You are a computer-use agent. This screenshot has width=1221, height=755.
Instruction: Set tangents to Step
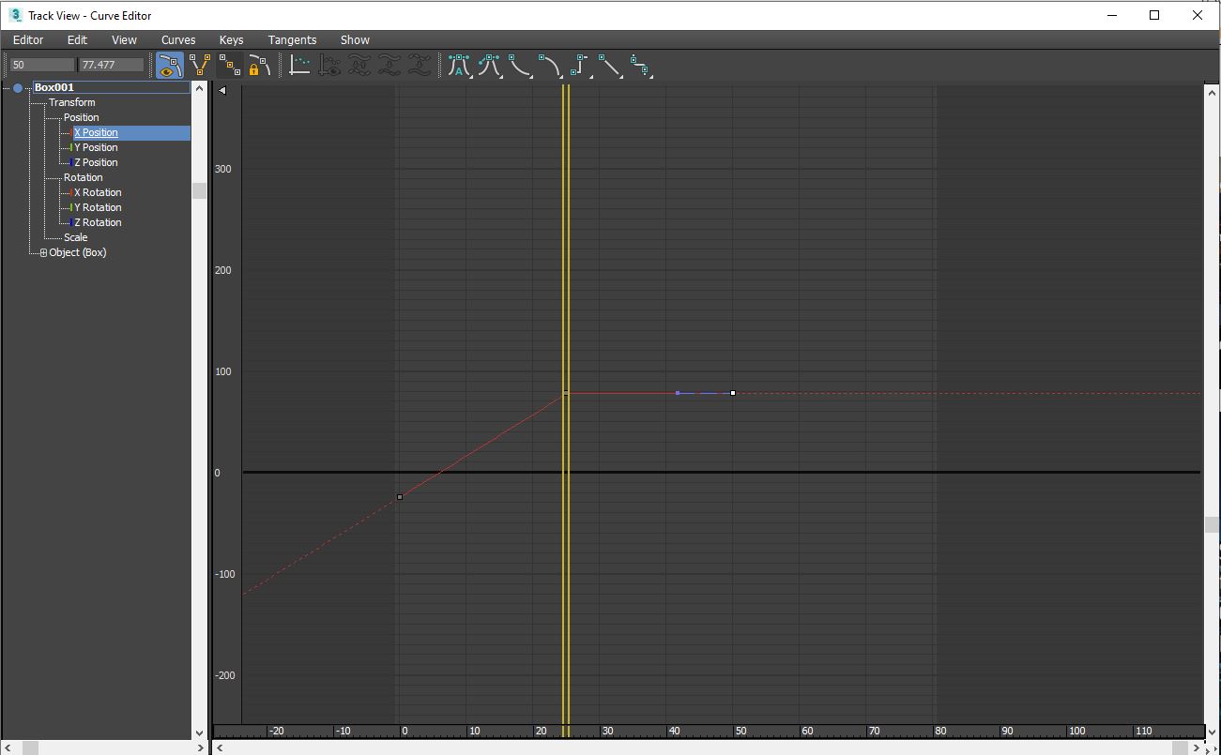[x=580, y=65]
